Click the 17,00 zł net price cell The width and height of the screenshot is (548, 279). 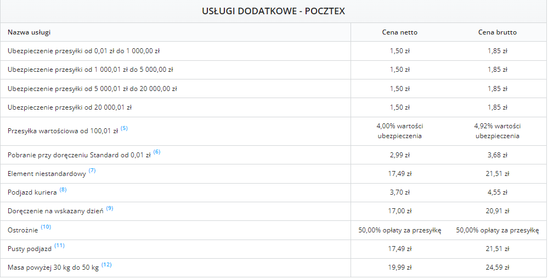coord(399,211)
